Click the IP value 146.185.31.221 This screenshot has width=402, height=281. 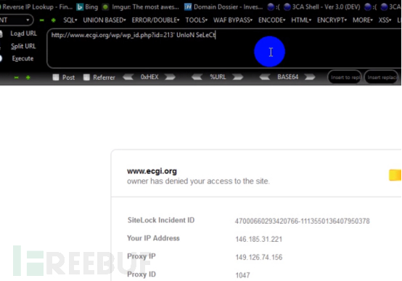(258, 239)
